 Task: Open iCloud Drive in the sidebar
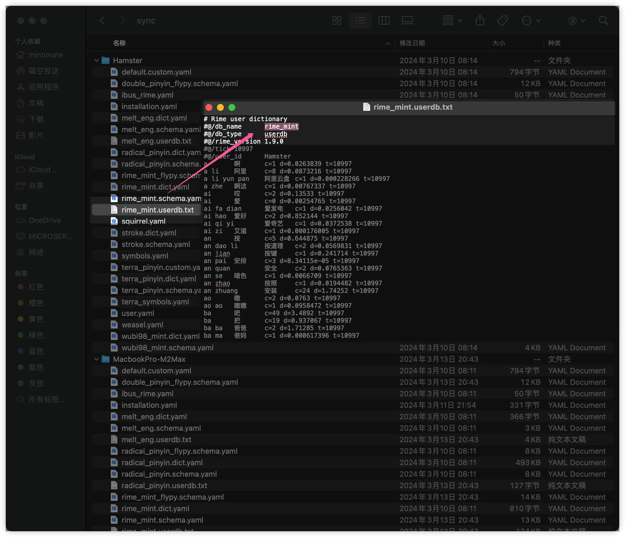43,170
